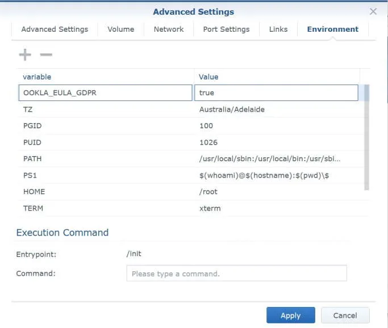Sort by the variable column header
The width and height of the screenshot is (388, 328).
click(105, 77)
